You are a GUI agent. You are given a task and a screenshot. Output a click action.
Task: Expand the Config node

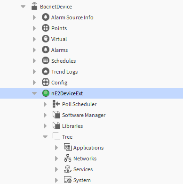click(34, 83)
